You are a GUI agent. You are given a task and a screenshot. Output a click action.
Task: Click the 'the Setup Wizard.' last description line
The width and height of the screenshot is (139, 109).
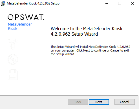63,54
